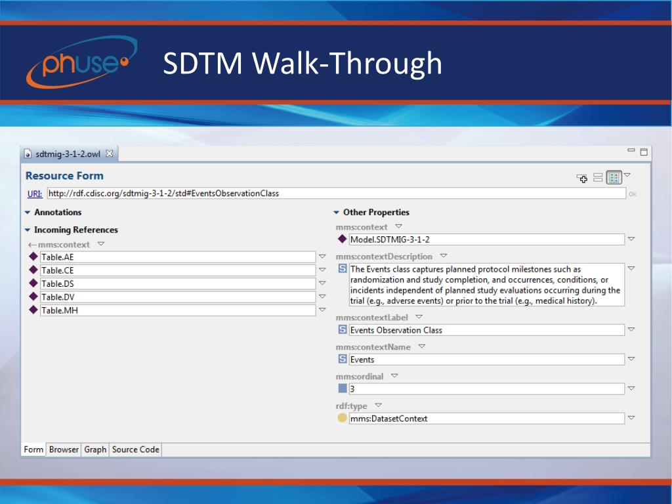The image size is (672, 504).
Task: Click the single-column form layout icon
Action: 598,177
